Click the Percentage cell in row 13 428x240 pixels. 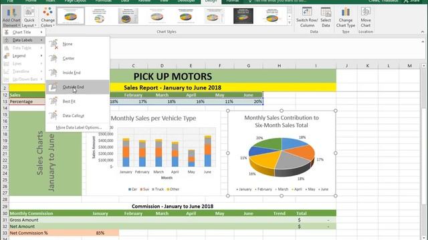pos(27,101)
